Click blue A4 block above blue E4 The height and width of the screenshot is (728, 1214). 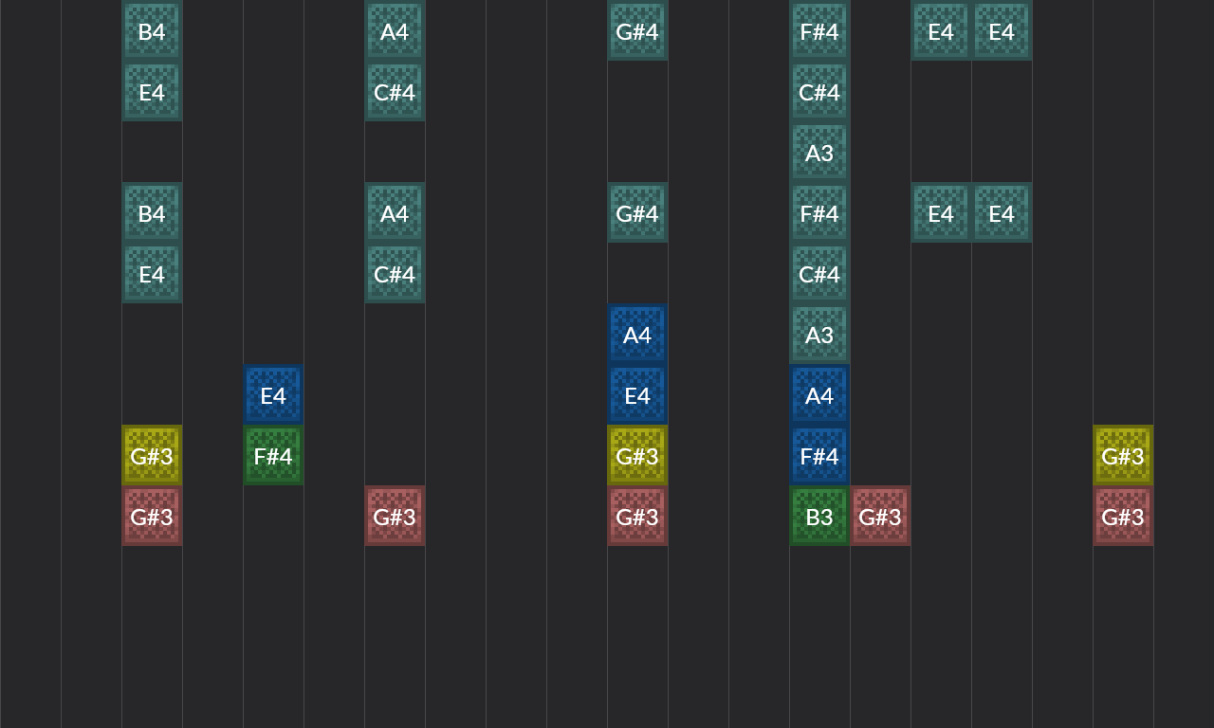coord(637,335)
